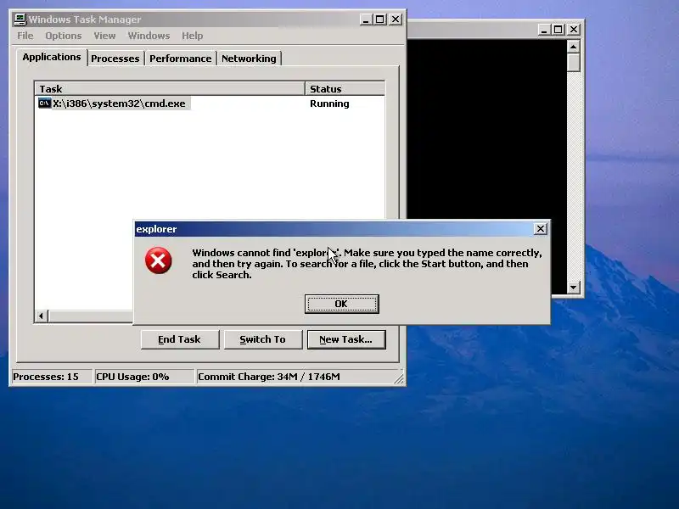This screenshot has height=509, width=679.
Task: Select the Applications tab
Action: 52,57
